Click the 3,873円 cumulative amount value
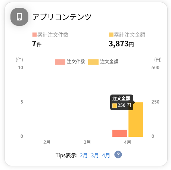The width and height of the screenshot is (171, 170). [121, 44]
